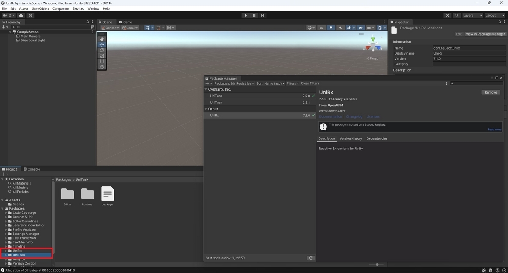Screen dimensions: 508x273
Task: Click the Hierarchy search field
Action: click(x=52, y=27)
